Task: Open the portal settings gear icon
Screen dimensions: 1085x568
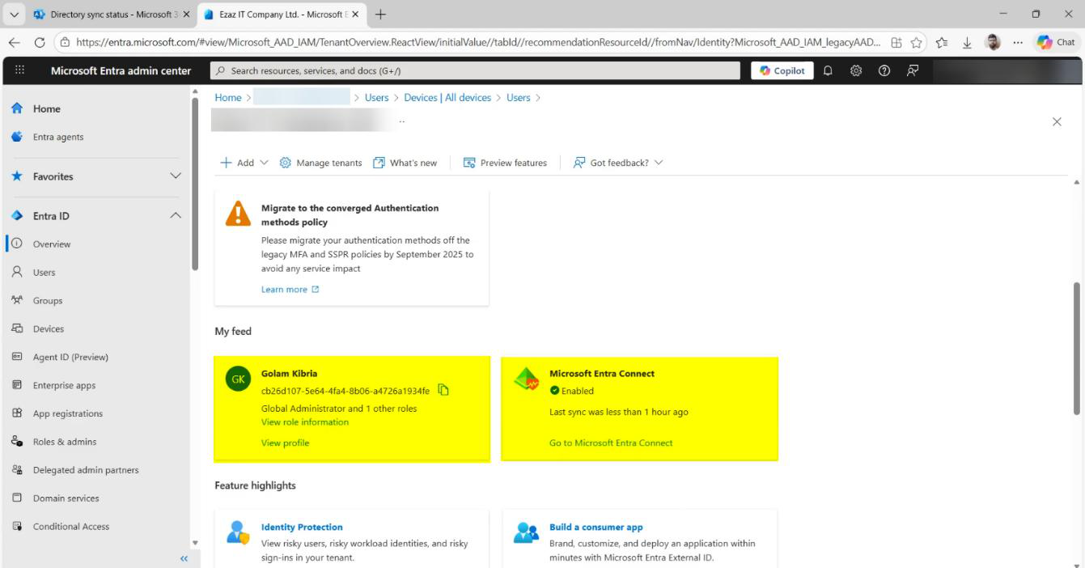Action: (x=856, y=70)
